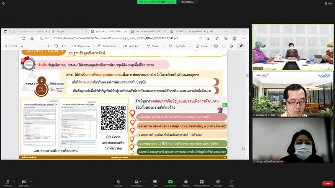Click Fit to width icon
Screen dimensions: 335x188
(64, 46)
